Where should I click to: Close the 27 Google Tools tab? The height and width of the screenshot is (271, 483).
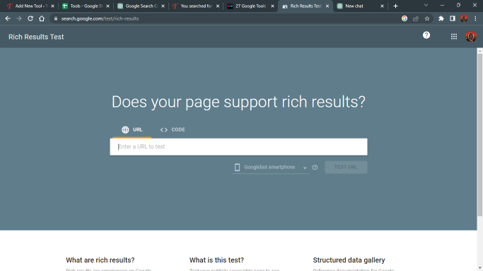272,6
